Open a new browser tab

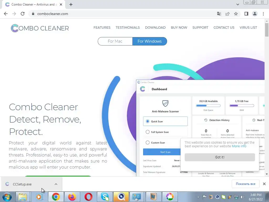[71, 4]
